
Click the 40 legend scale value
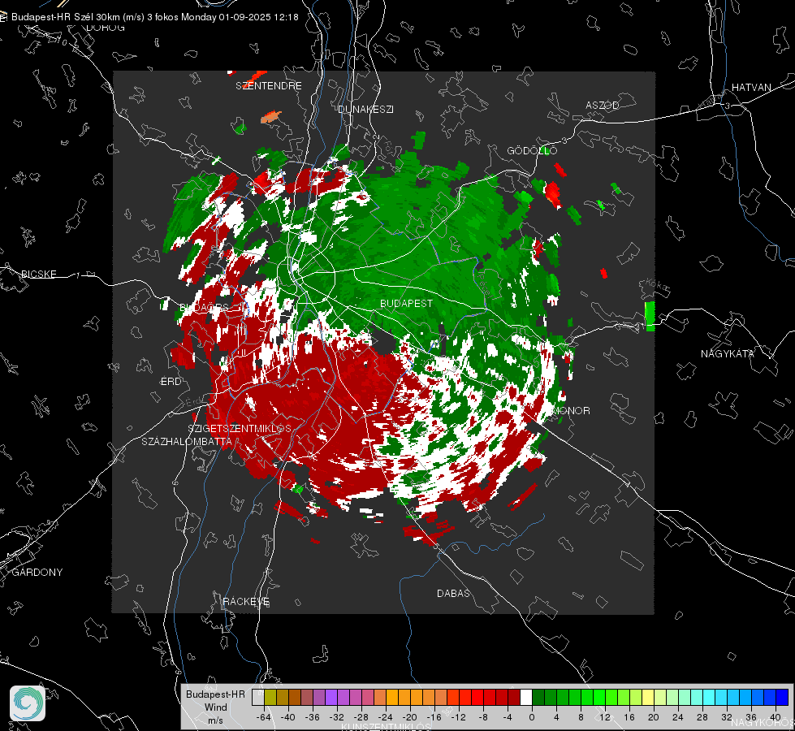(776, 717)
